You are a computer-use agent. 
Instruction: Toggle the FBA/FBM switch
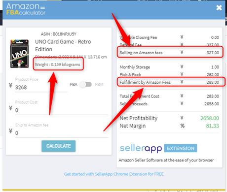86,84
